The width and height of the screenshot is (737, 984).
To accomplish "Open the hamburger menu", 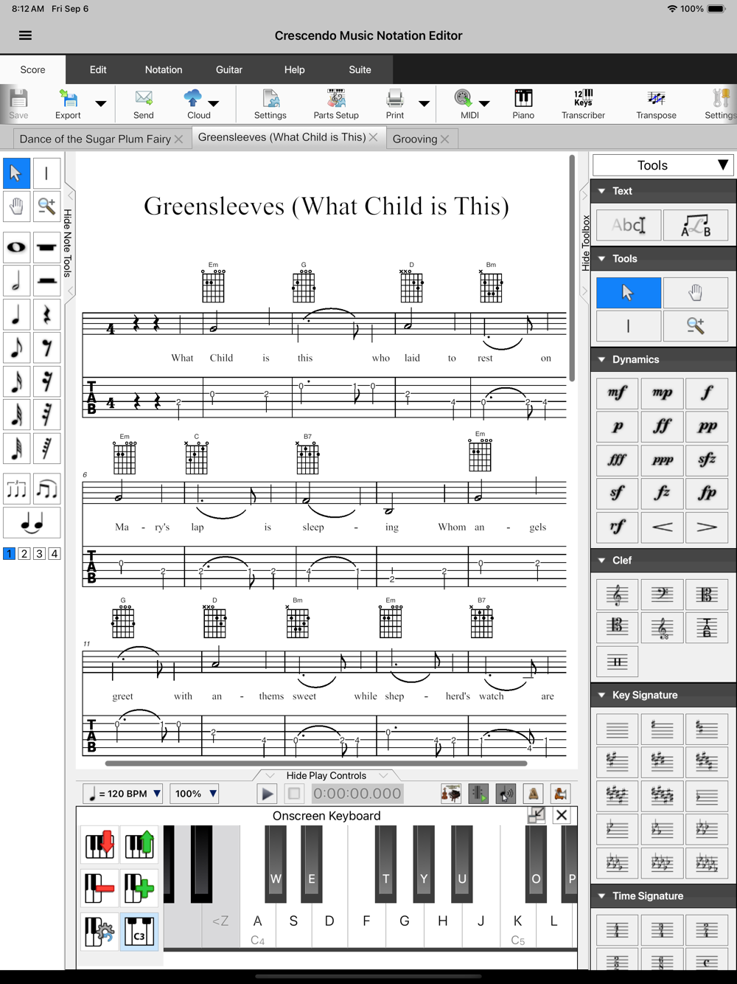I will (25, 35).
